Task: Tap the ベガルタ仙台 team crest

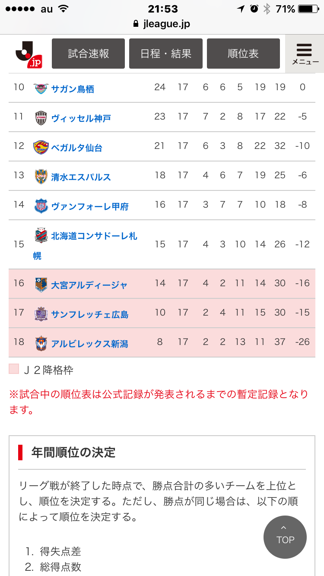Action: coord(41,147)
